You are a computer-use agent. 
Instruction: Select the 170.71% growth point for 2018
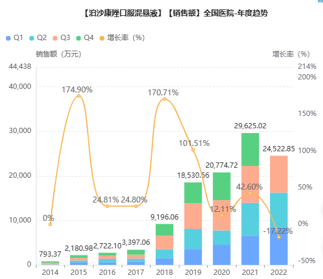[164, 99]
